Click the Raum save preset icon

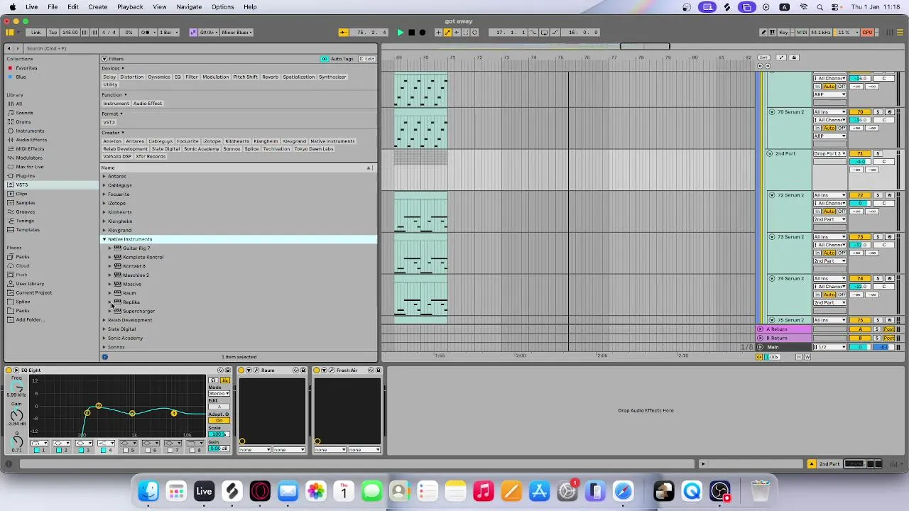pos(303,370)
